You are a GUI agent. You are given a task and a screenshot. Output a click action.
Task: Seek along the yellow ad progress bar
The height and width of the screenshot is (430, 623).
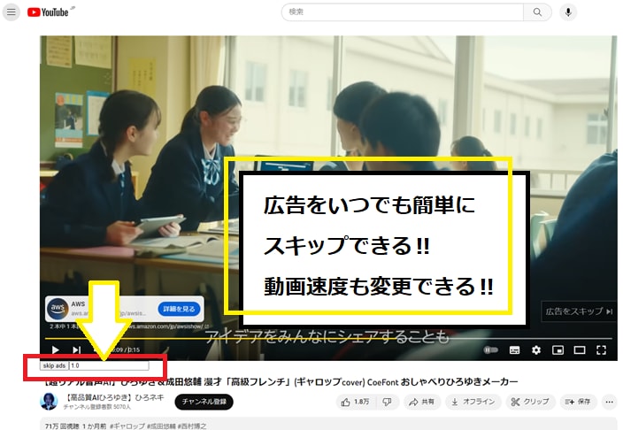pyautogui.click(x=328, y=339)
